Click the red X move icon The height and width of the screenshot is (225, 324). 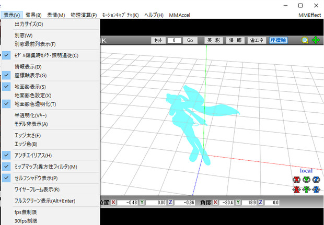(x=296, y=190)
